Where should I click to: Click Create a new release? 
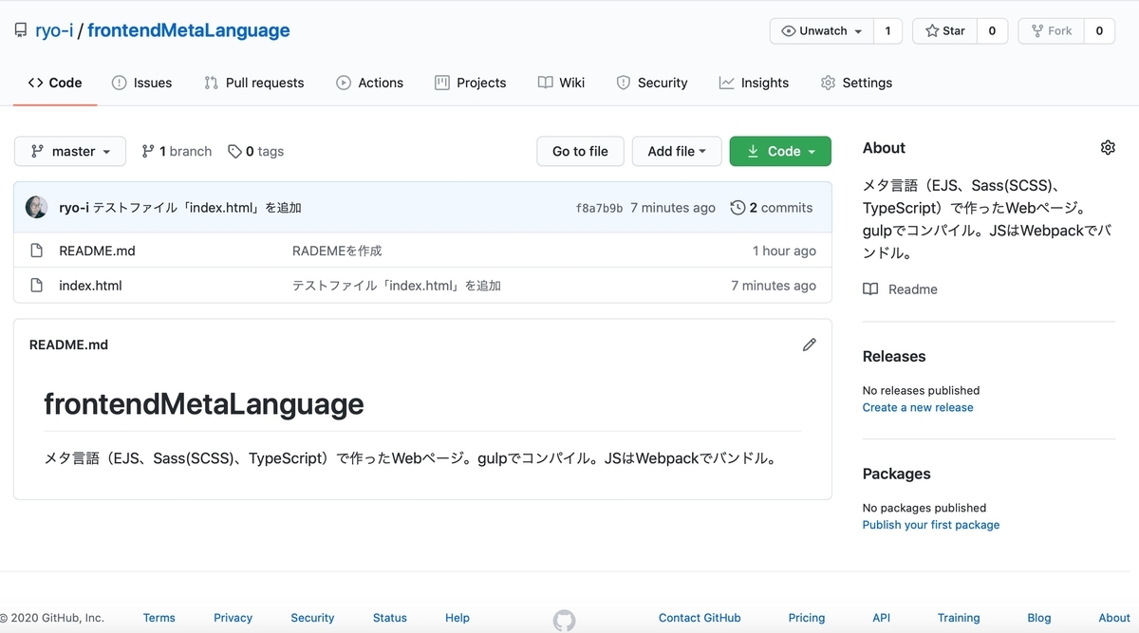point(918,407)
